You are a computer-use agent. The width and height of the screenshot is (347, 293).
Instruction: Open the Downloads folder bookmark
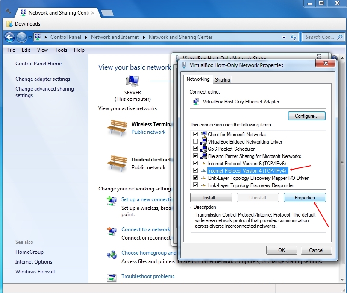pyautogui.click(x=23, y=24)
